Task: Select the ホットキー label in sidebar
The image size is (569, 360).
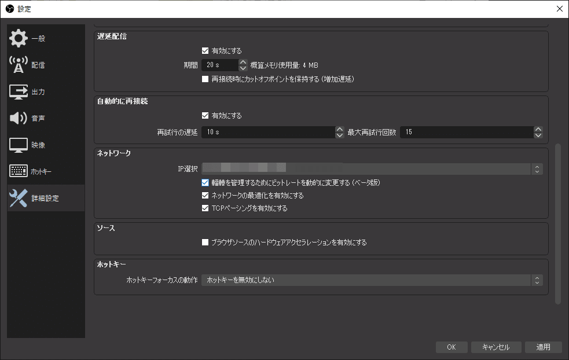Action: 41,172
